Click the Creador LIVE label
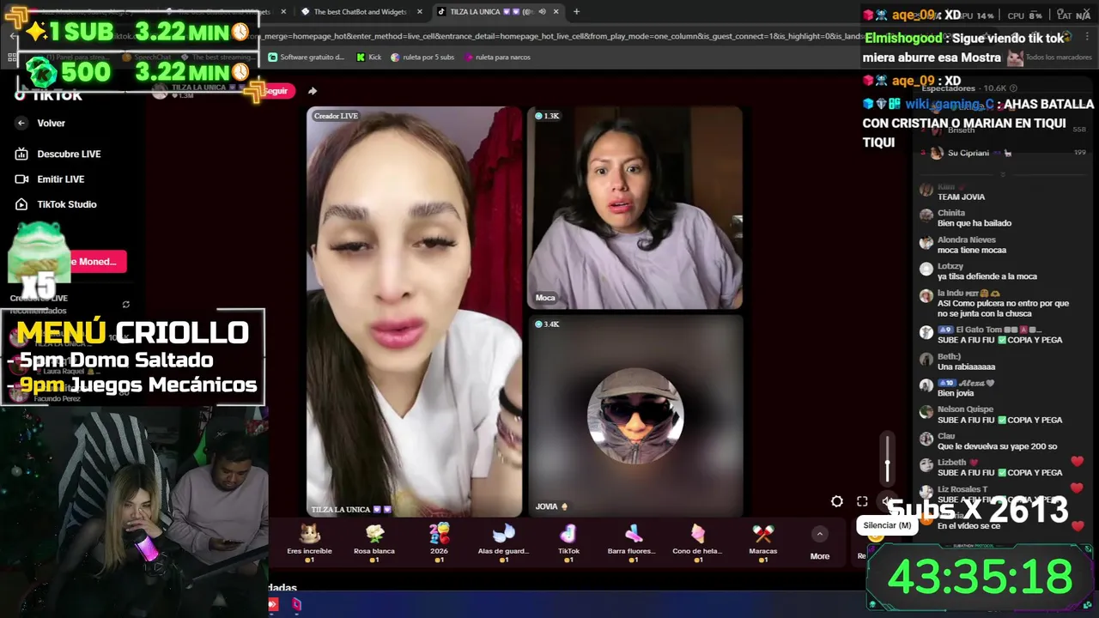This screenshot has width=1099, height=618. coord(336,116)
